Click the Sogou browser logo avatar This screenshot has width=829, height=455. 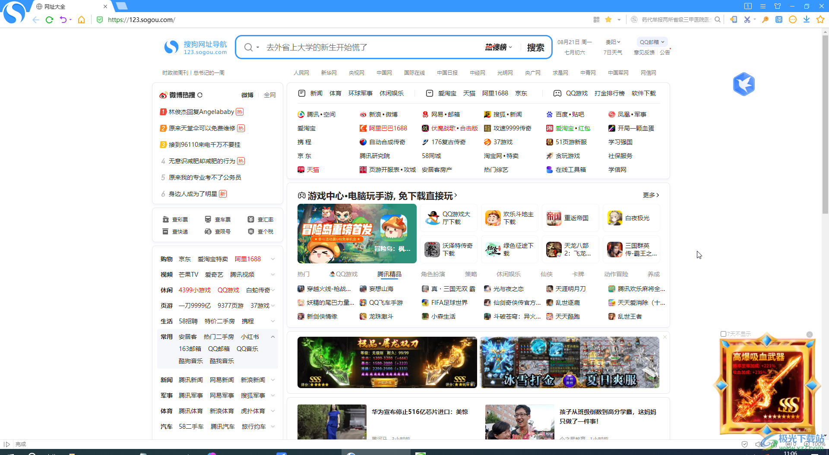(x=14, y=13)
